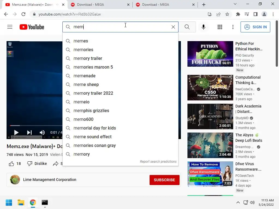Open 'Python For Ethical Hackin...' title
The height and width of the screenshot is (209, 279).
pyautogui.click(x=249, y=46)
